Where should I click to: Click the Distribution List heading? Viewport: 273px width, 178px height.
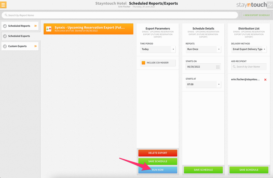(249, 29)
